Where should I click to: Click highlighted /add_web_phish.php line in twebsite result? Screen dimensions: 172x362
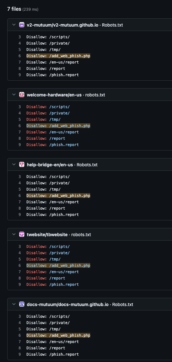coord(58,266)
